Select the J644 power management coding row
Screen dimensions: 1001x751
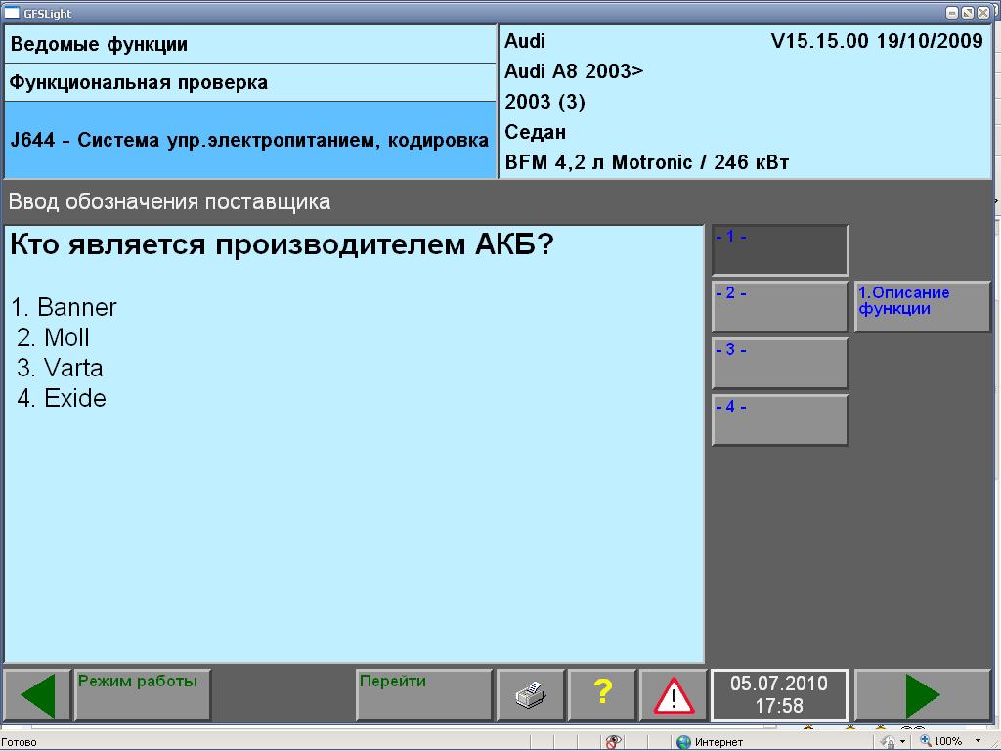[249, 140]
